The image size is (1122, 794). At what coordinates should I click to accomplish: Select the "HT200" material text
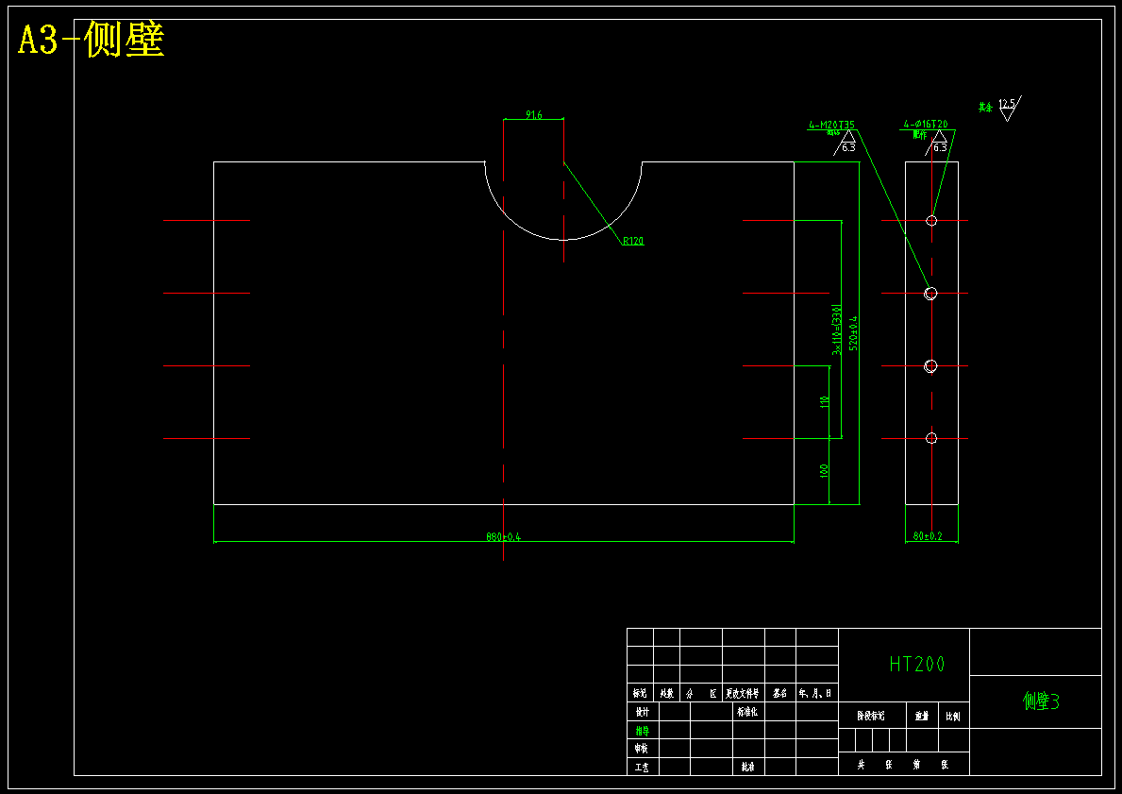tap(916, 665)
